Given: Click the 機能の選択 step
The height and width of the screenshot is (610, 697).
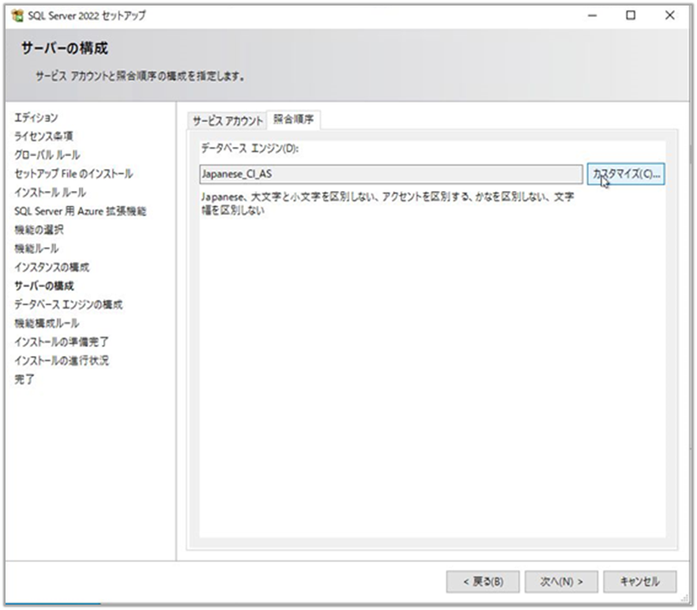Looking at the screenshot, I should point(39,230).
